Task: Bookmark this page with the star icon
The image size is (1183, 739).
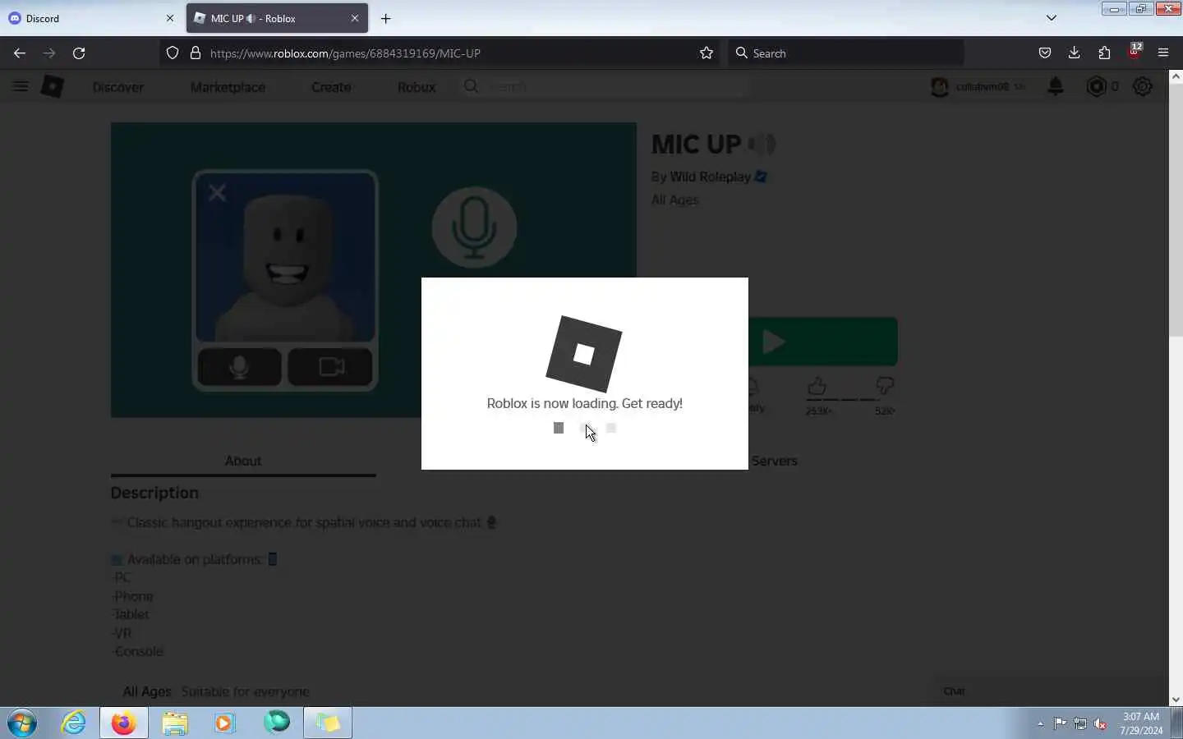Action: [x=707, y=53]
